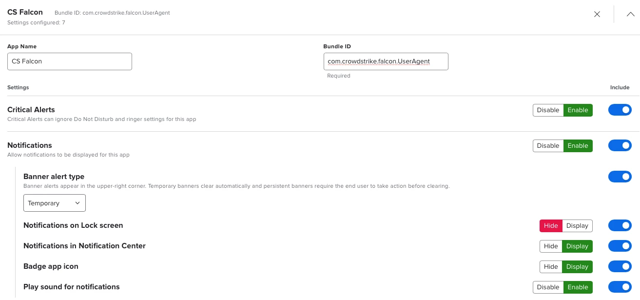Toggle Include switch for Banner alert type
The image size is (640, 300).
(x=620, y=177)
